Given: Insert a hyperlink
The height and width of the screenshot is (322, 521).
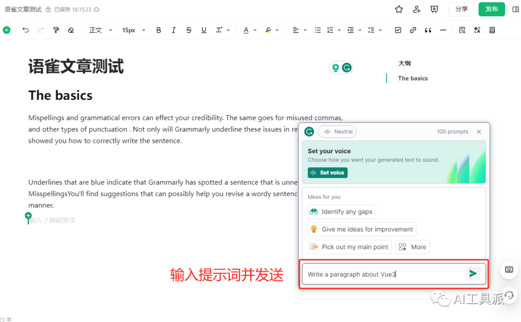Looking at the screenshot, I should 413,30.
